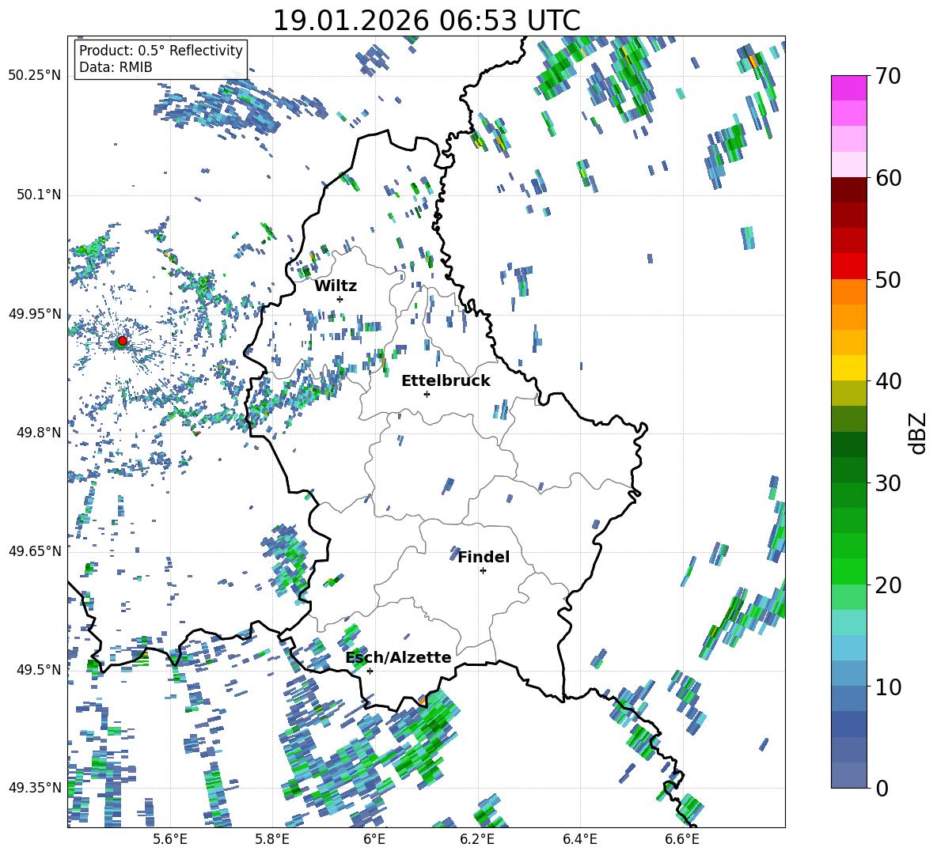Click the title '19.01.2026 06:53 UTC'
The image size is (937, 855).
click(426, 21)
